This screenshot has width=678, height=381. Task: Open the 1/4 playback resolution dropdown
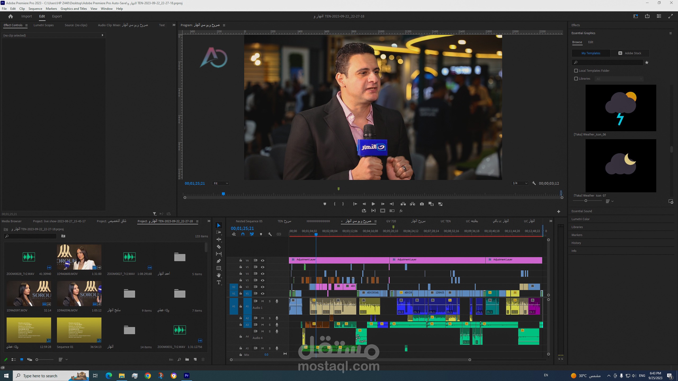520,183
